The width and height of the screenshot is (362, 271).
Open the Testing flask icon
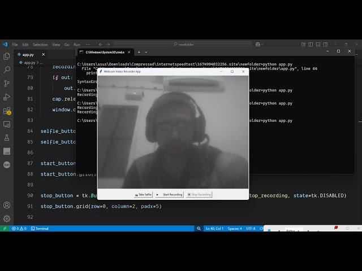(7, 138)
